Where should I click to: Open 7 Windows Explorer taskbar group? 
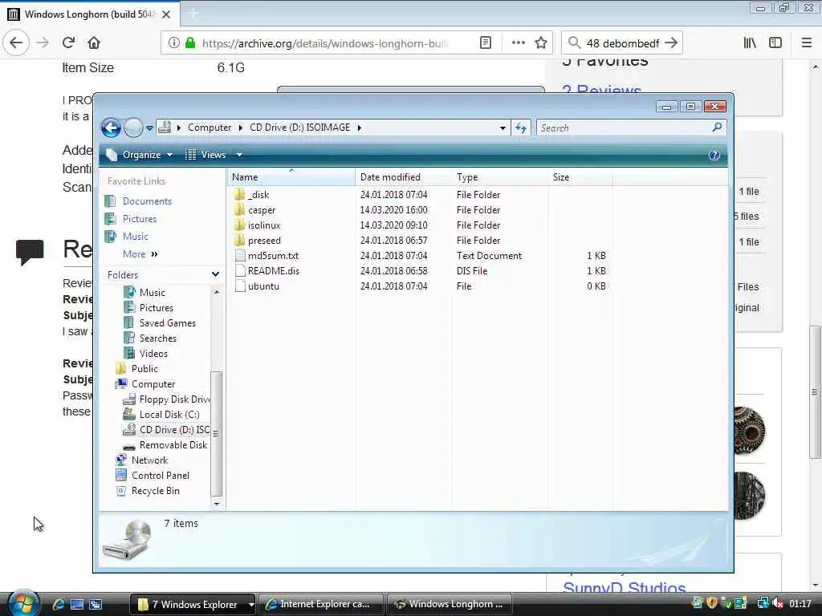[x=192, y=605]
